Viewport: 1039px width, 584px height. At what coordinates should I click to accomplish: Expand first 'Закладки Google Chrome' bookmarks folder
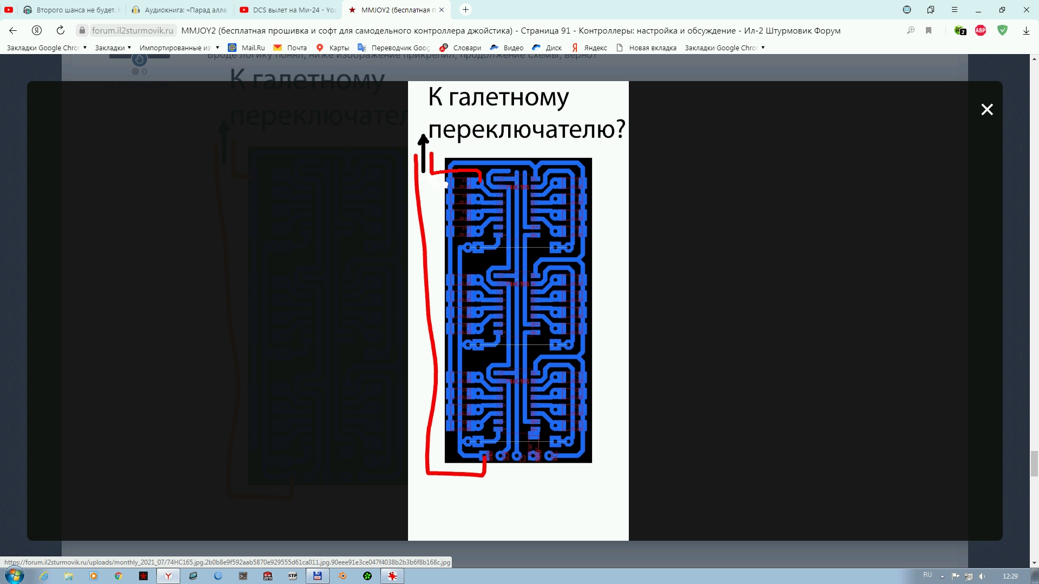coord(47,48)
